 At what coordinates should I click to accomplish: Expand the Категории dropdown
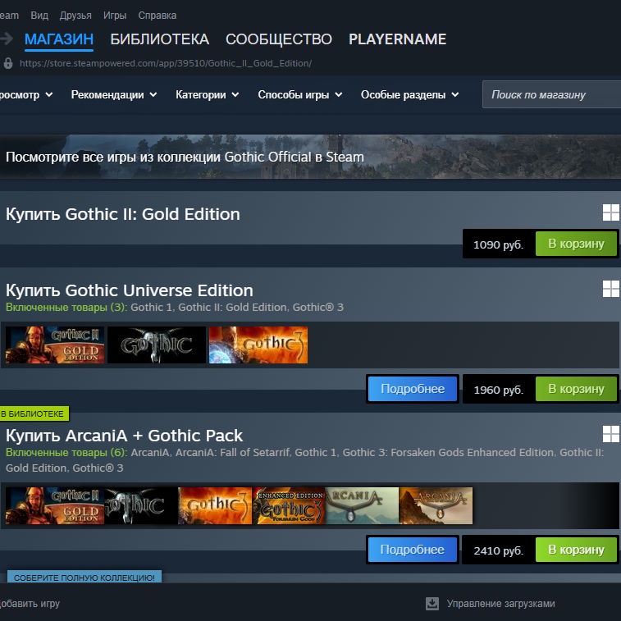tap(207, 94)
